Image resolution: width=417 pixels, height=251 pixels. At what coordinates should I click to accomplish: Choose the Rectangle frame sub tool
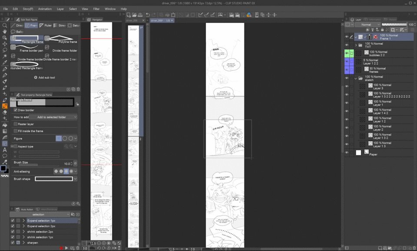point(27,39)
